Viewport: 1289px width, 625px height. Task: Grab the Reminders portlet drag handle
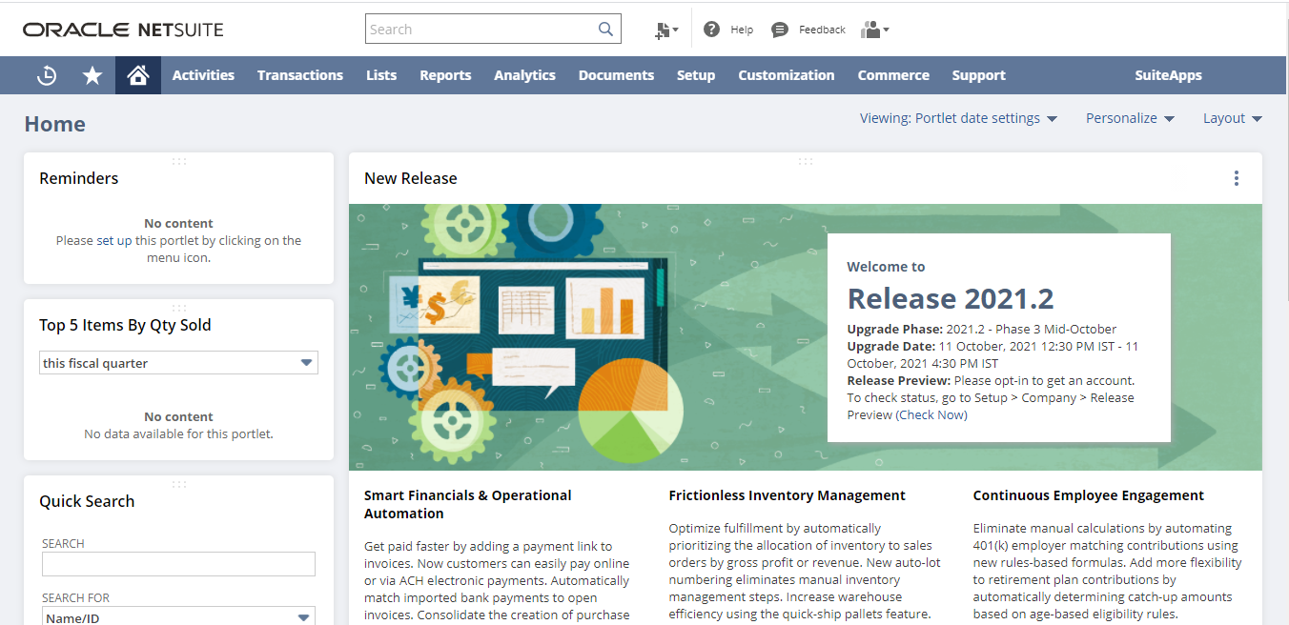(178, 161)
